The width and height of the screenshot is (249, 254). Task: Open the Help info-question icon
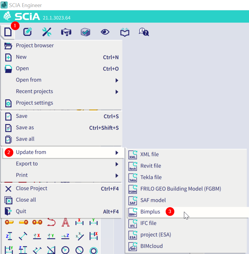(144, 32)
